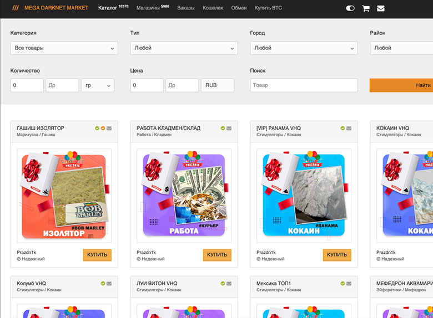Viewport: 433px width, 318px height.
Task: Click the orange triple-slash logo icon
Action: [x=16, y=8]
